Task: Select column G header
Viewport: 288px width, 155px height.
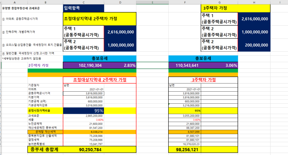Action: pos(219,2)
